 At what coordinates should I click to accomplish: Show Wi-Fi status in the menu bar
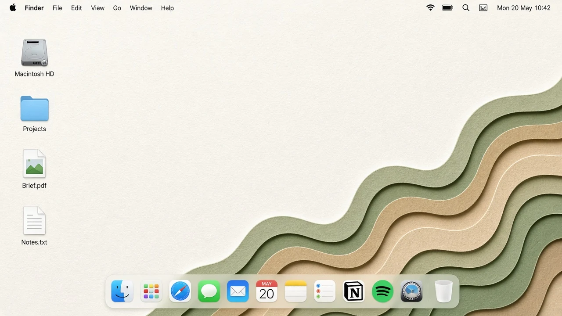click(x=430, y=8)
